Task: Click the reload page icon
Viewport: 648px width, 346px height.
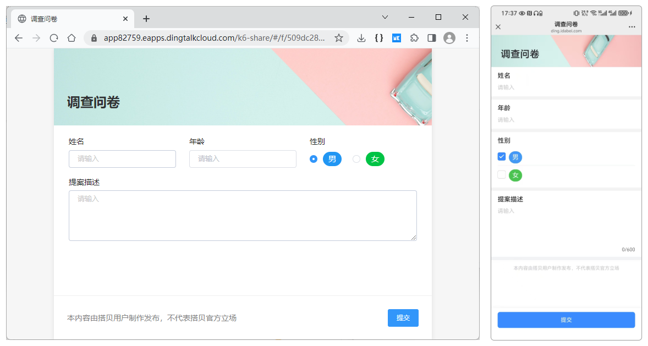Action: tap(54, 38)
